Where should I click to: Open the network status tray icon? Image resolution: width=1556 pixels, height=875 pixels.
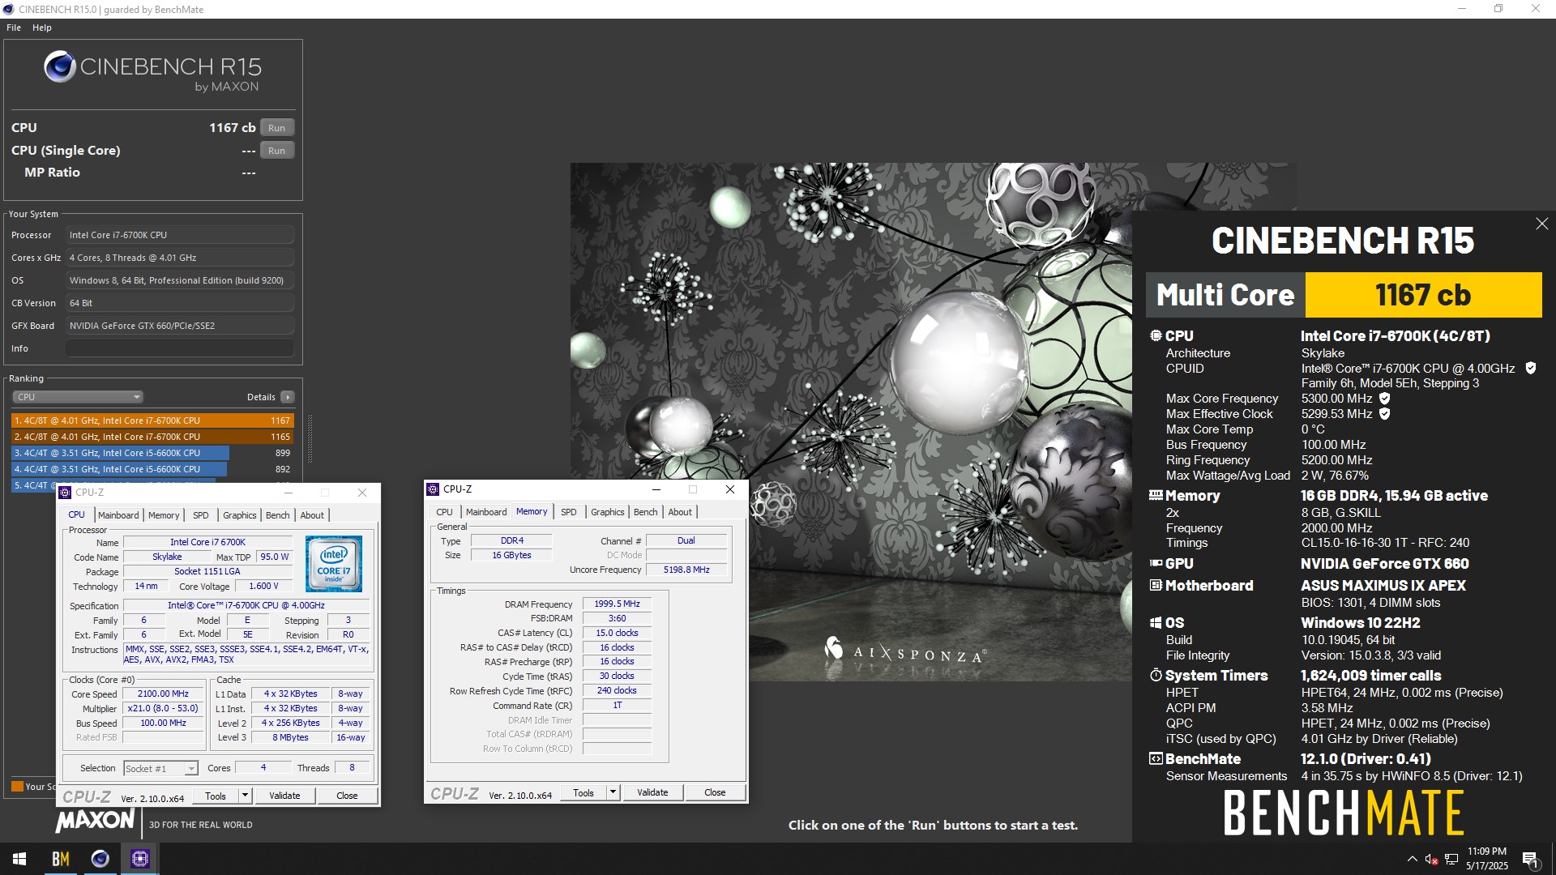tap(1451, 859)
